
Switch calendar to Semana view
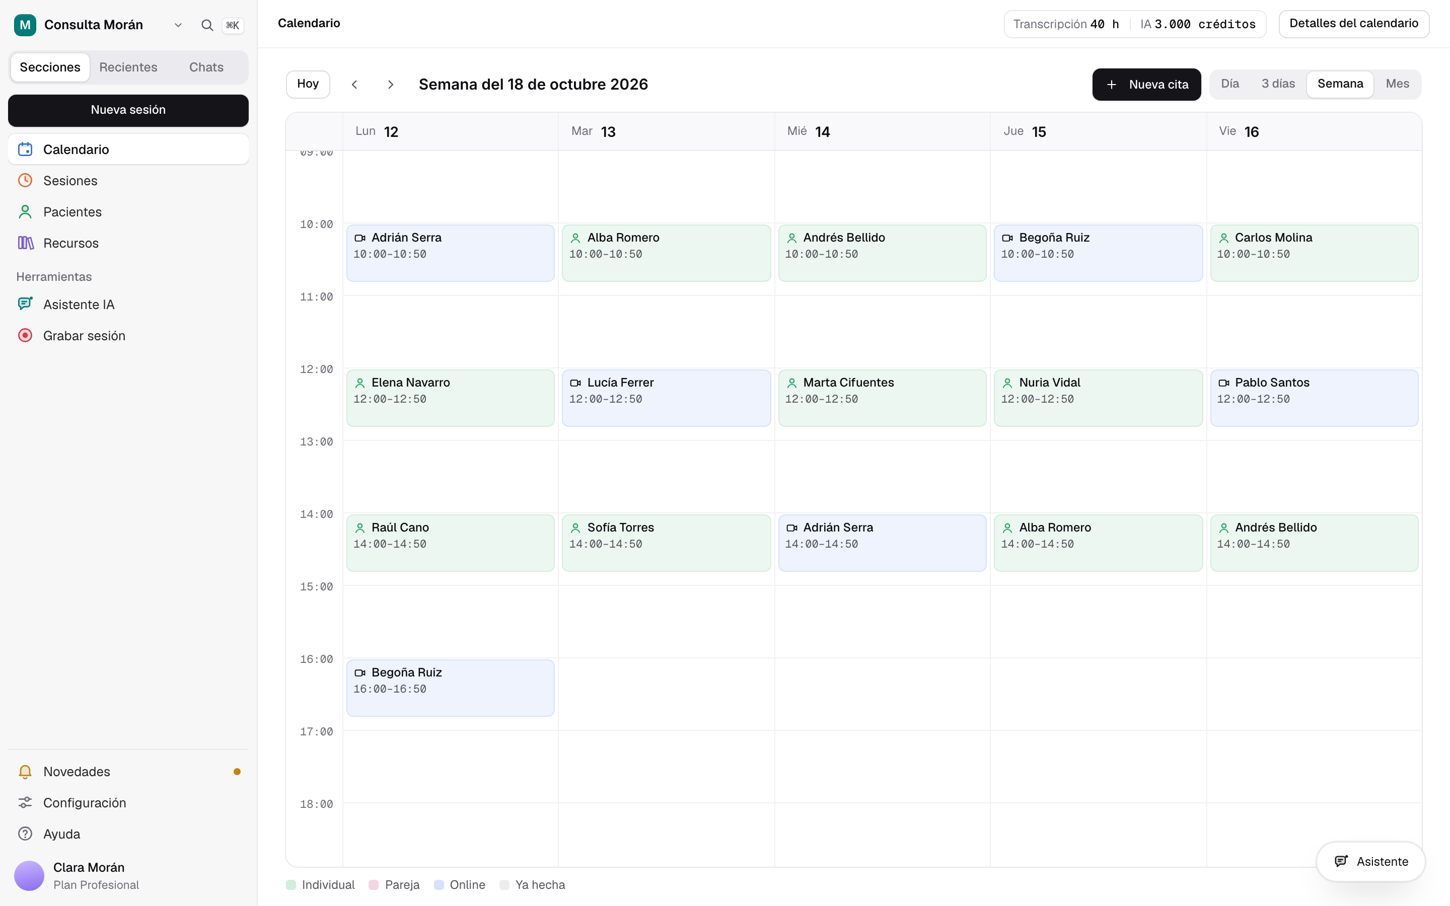pyautogui.click(x=1340, y=84)
